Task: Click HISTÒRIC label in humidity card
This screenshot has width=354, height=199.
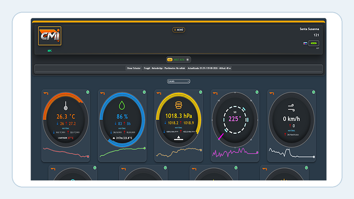Action: click(122, 128)
